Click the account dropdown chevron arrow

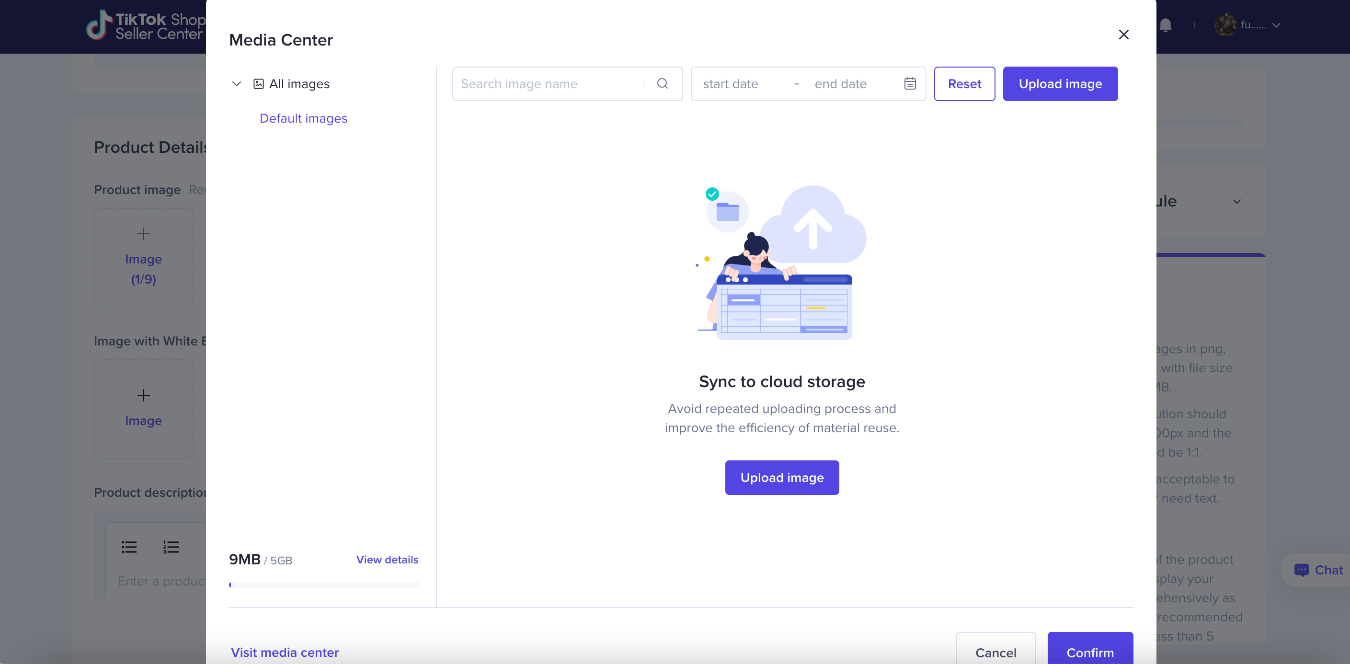point(1277,25)
